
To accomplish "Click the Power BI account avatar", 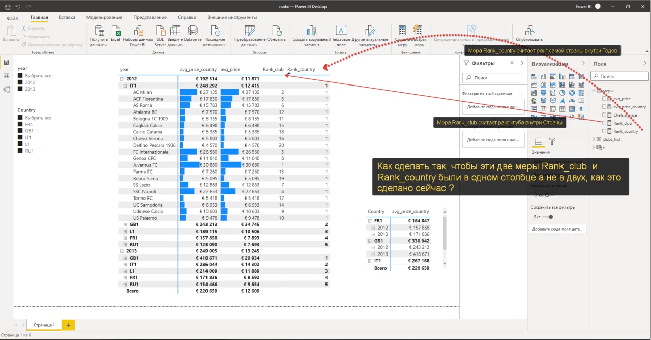I will point(598,6).
